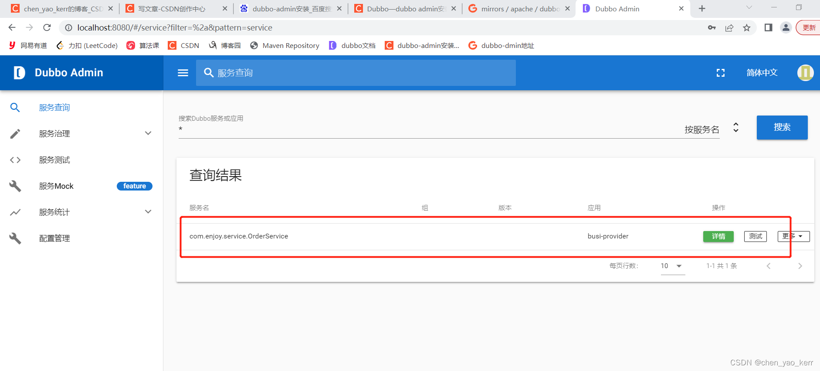Screen dimensions: 820x371
Task: Click the 服务Mock wrench icon
Action: pyautogui.click(x=15, y=186)
